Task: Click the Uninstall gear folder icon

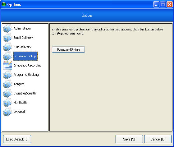Action: (7, 112)
